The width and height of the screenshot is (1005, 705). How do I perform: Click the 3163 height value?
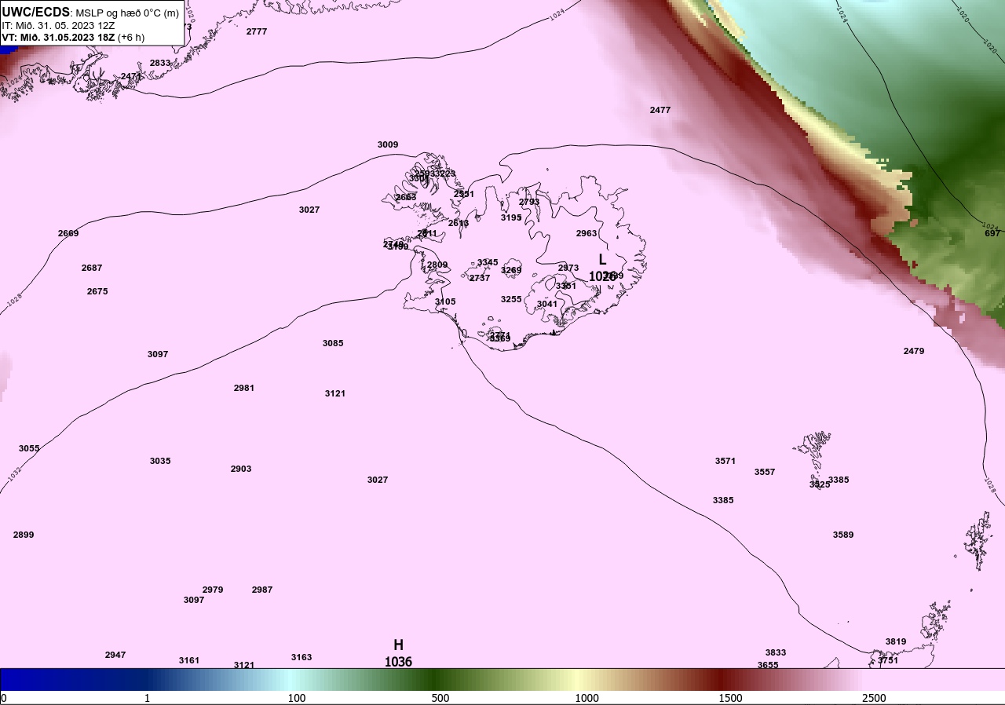point(301,657)
